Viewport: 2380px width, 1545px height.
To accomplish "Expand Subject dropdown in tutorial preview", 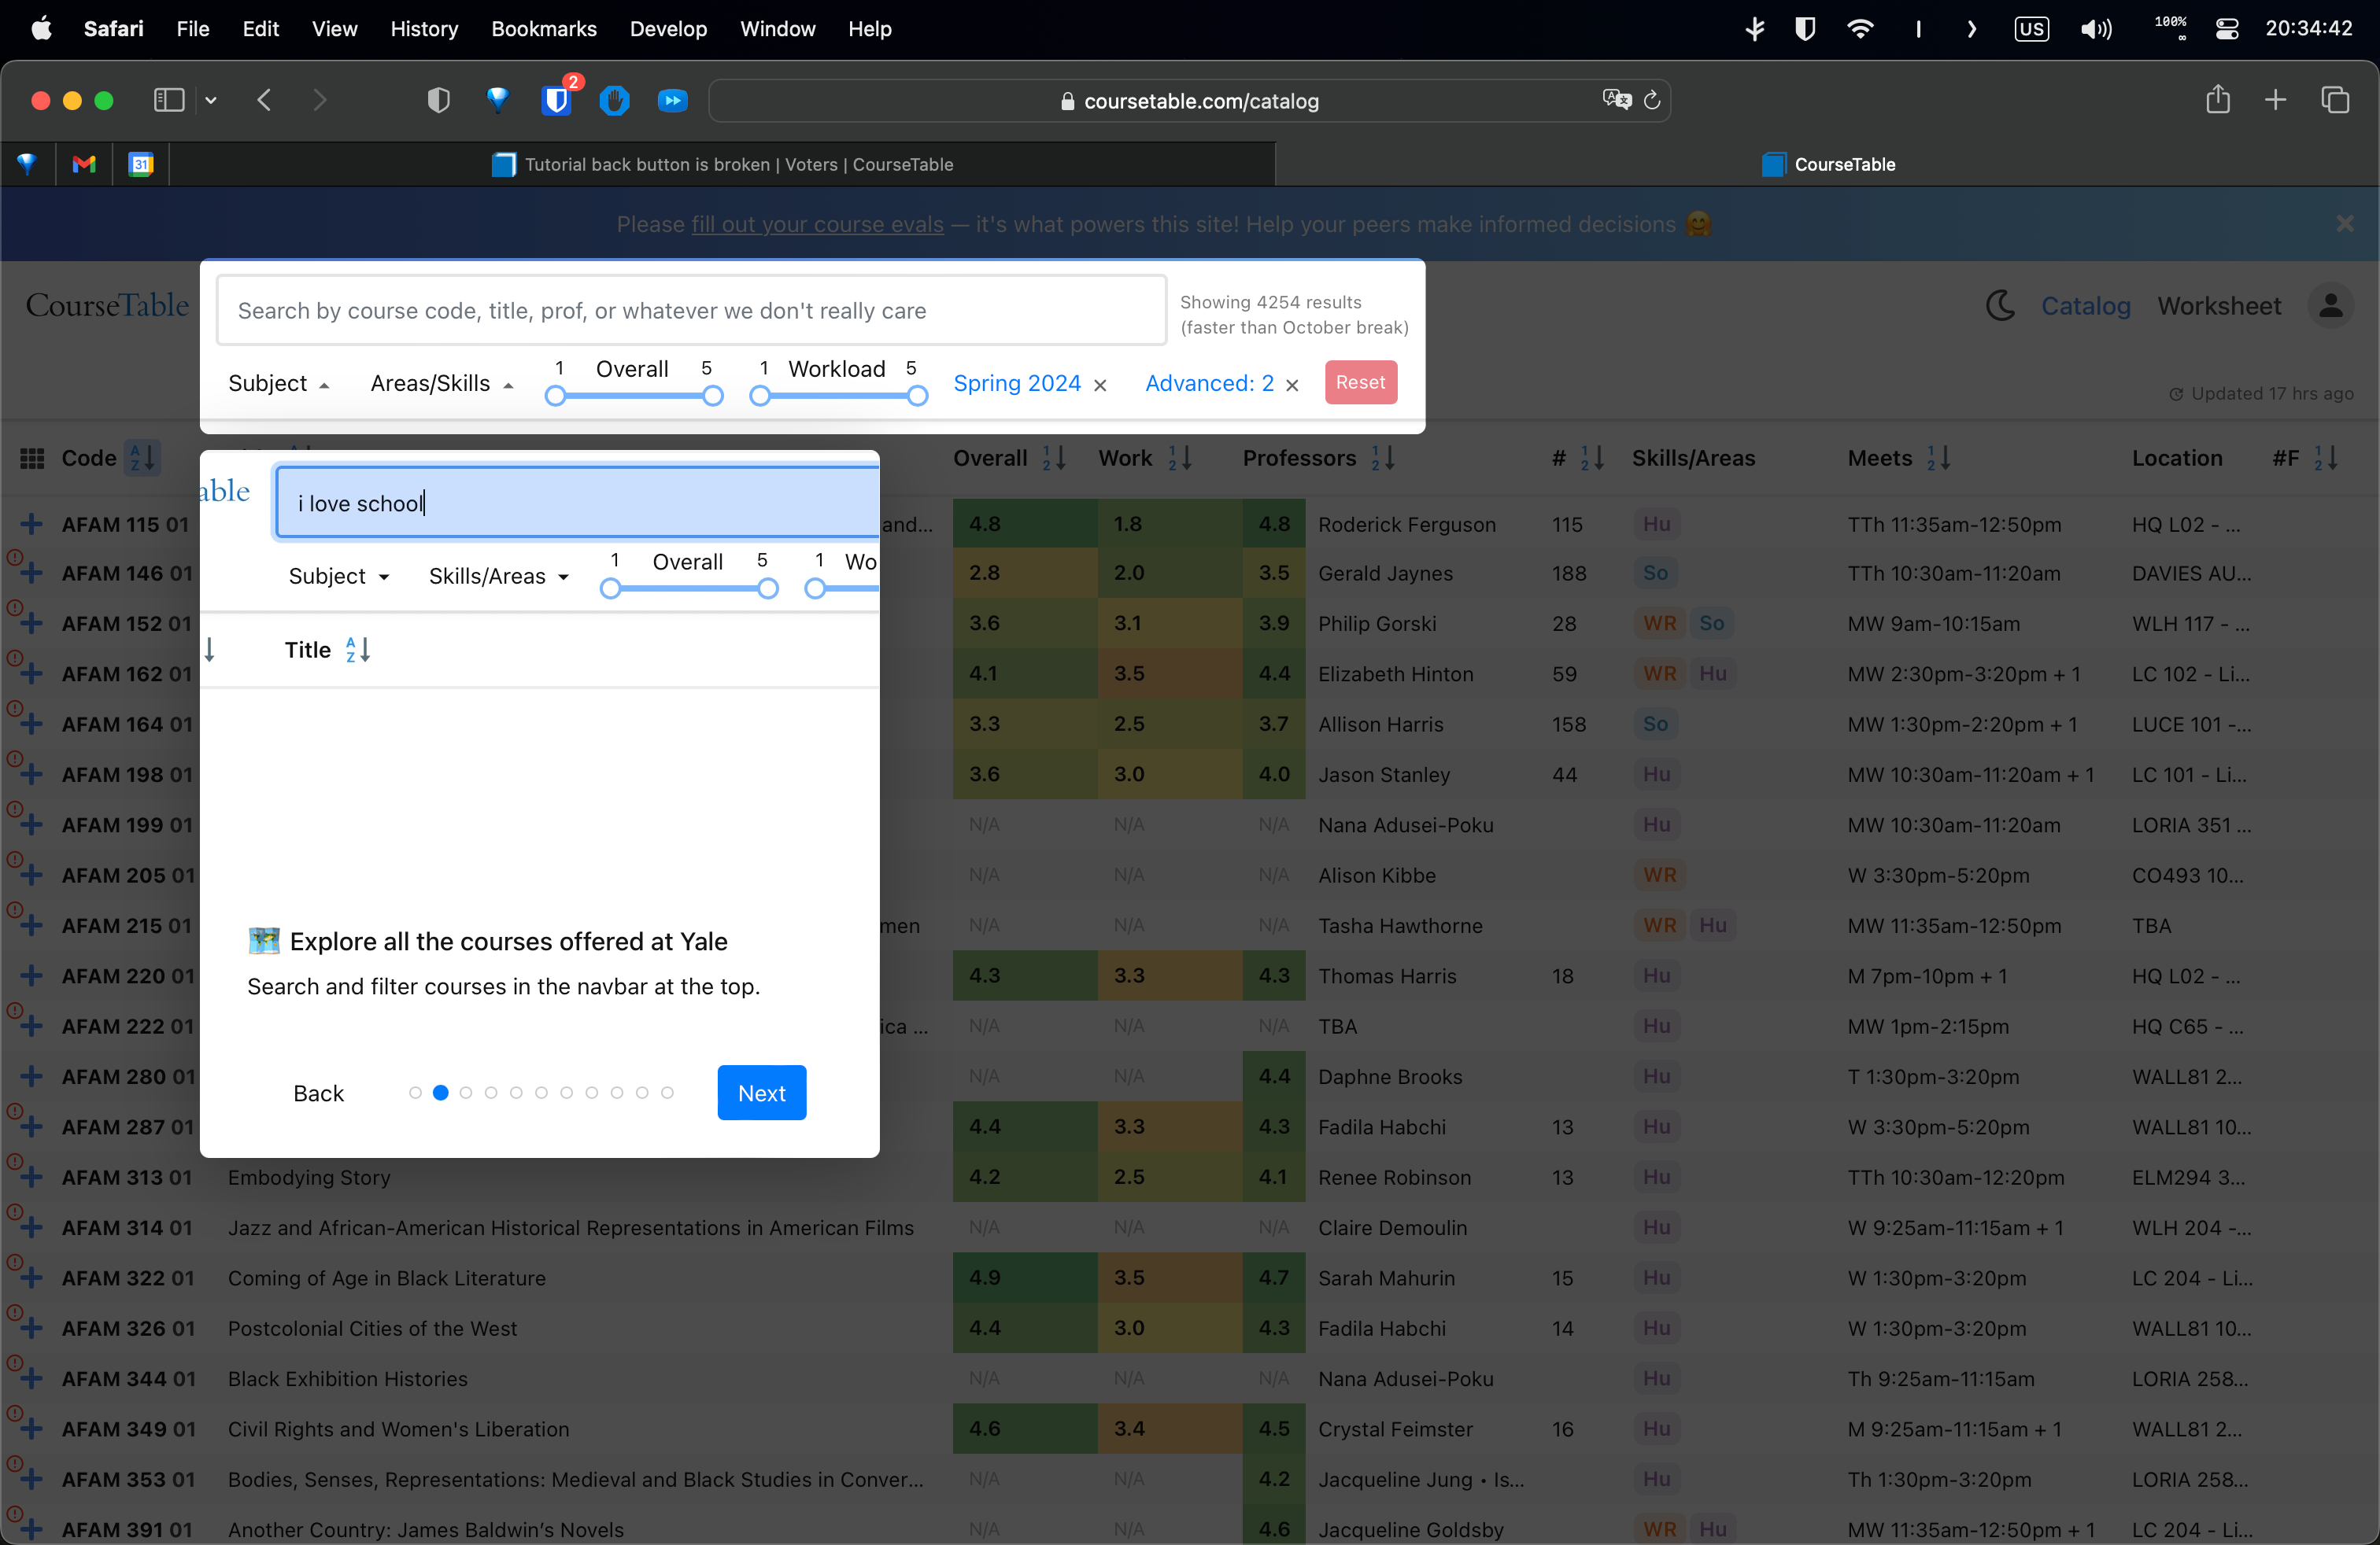I will tap(339, 577).
